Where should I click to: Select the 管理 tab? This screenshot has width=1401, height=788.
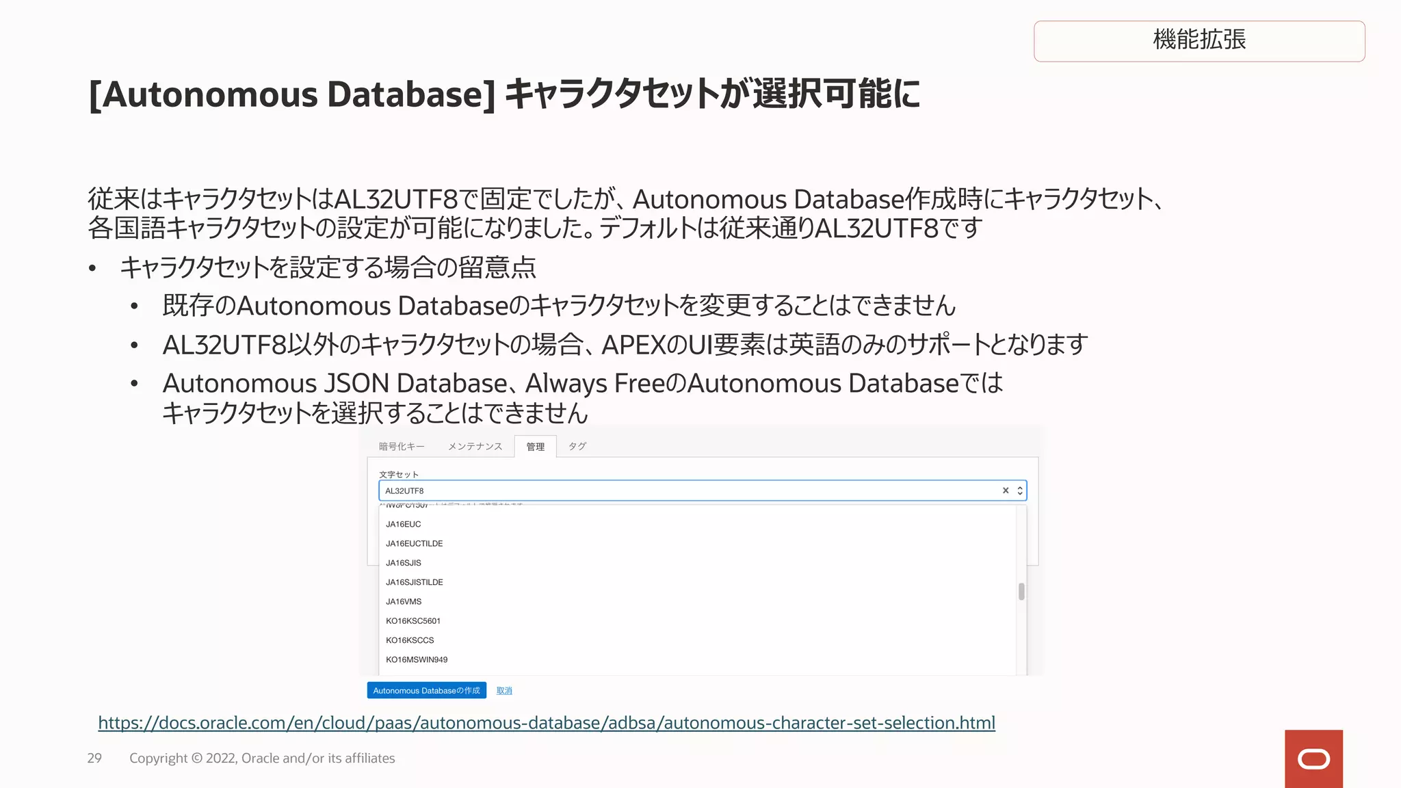(x=536, y=447)
